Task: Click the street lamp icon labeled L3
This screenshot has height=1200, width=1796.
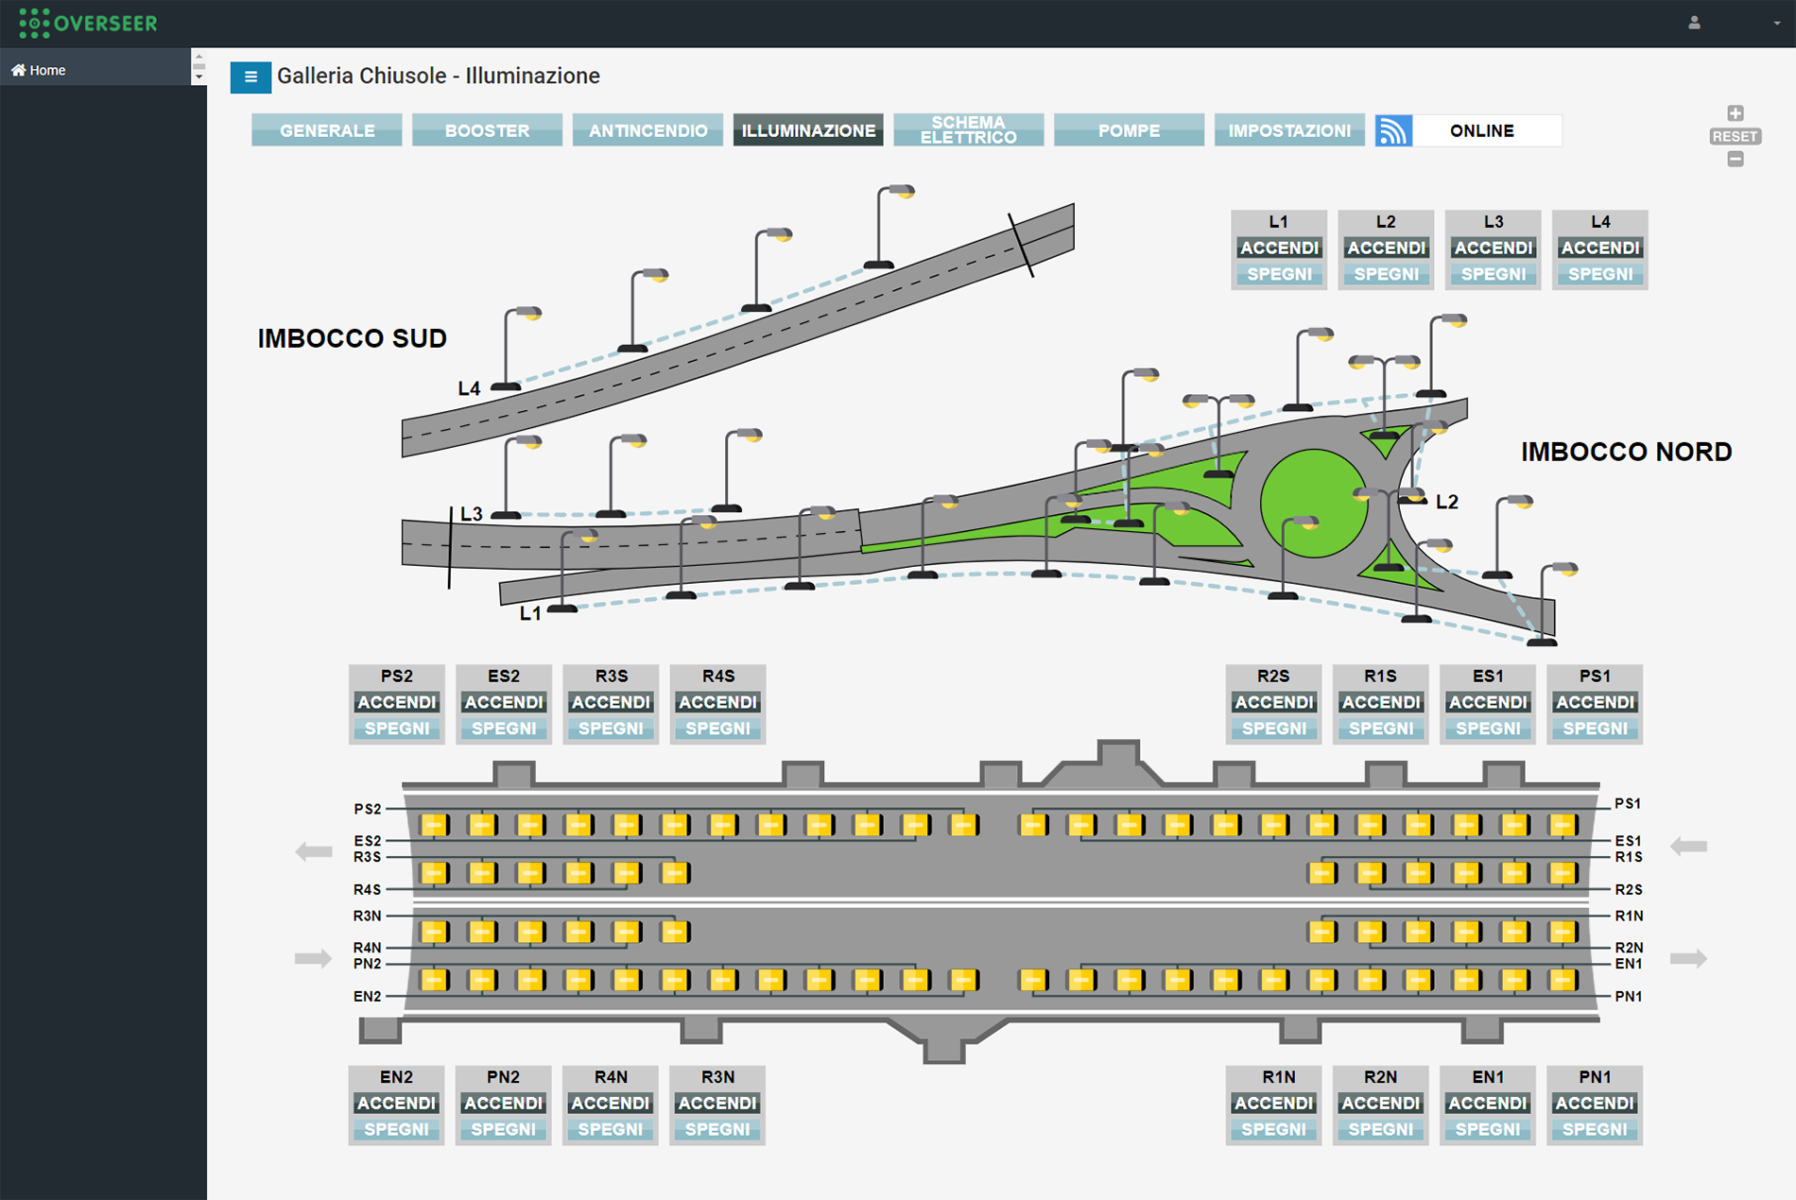Action: click(516, 477)
